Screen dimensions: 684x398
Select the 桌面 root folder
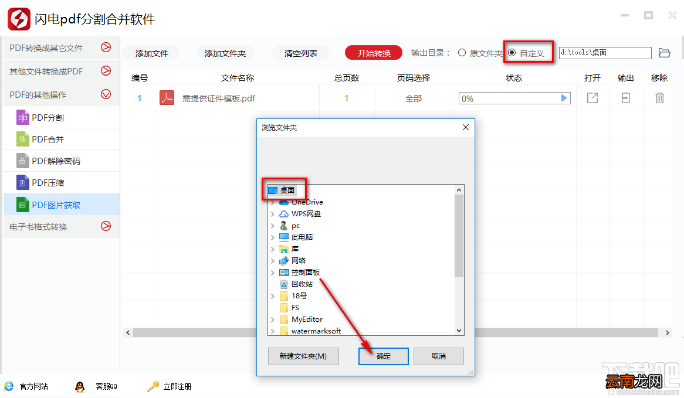point(287,190)
